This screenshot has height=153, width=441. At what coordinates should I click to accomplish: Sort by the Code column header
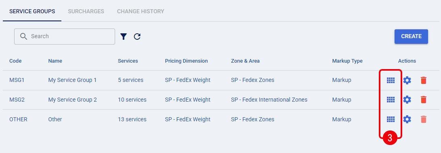[x=15, y=61]
